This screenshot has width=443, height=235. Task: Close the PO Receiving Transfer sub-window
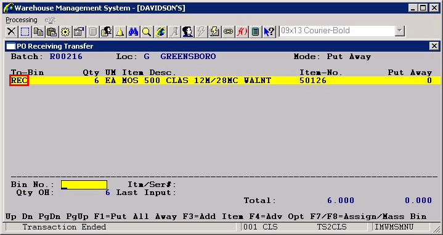[x=434, y=46]
